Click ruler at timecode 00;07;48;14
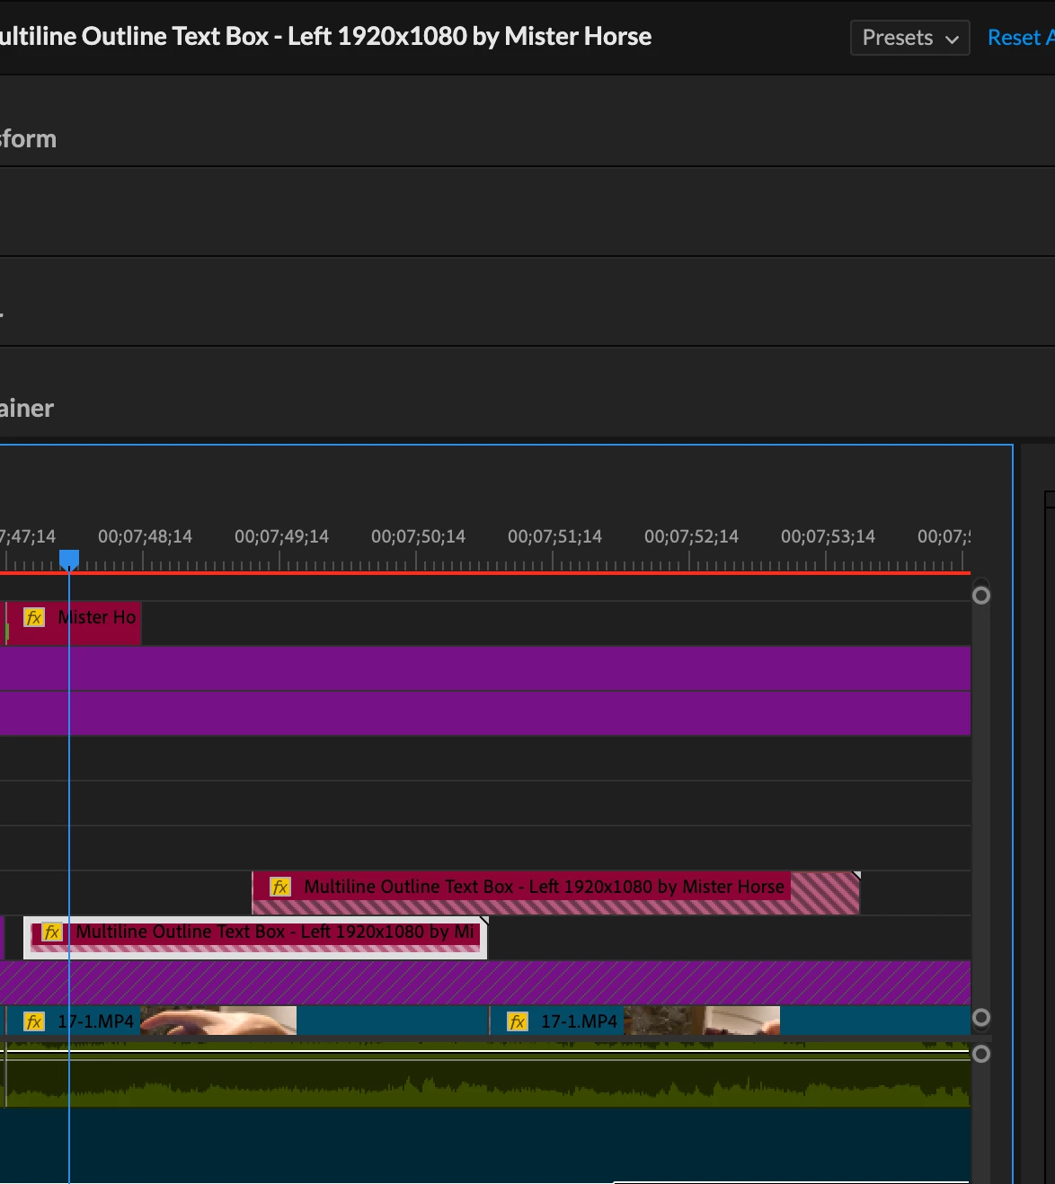Viewport: 1055px width, 1184px height. pos(145,536)
